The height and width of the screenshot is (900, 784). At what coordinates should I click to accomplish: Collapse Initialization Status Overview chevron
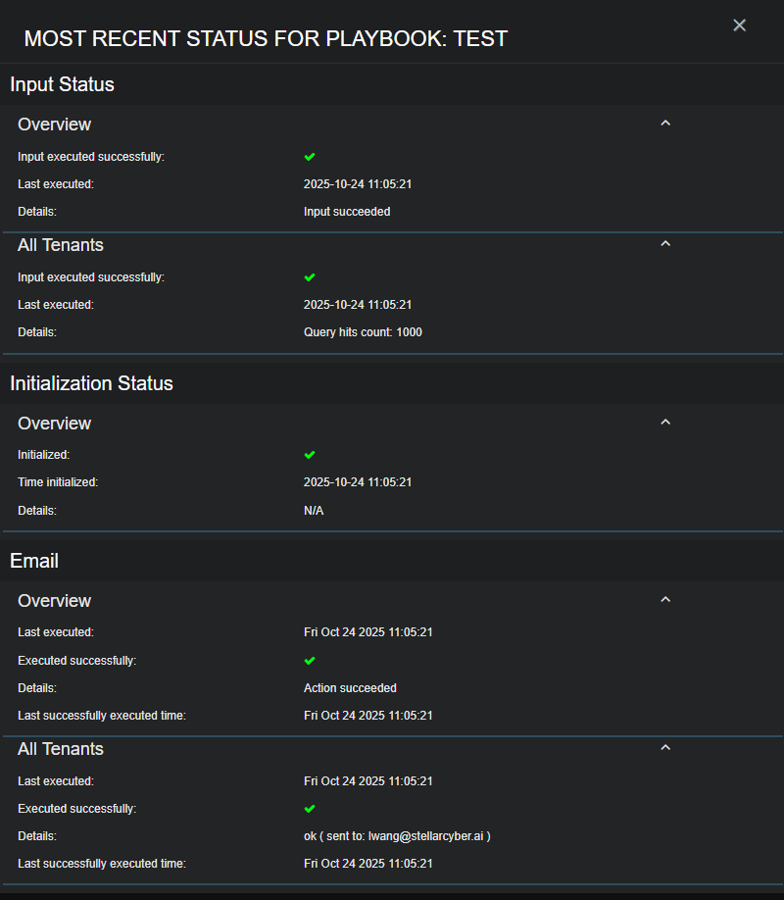pyautogui.click(x=665, y=423)
